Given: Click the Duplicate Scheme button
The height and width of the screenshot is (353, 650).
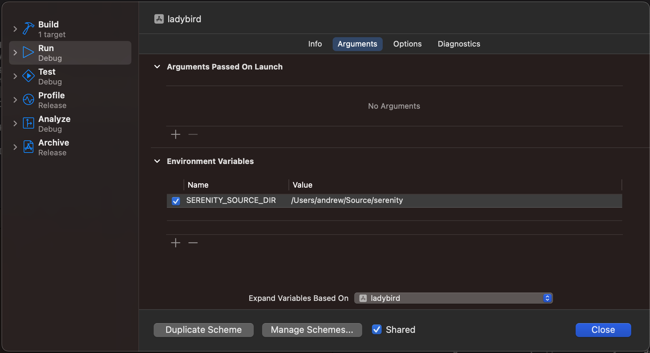Looking at the screenshot, I should click(204, 330).
